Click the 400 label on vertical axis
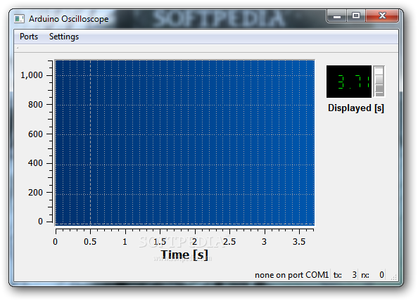Viewport: 418px width, 301px height. [35, 162]
